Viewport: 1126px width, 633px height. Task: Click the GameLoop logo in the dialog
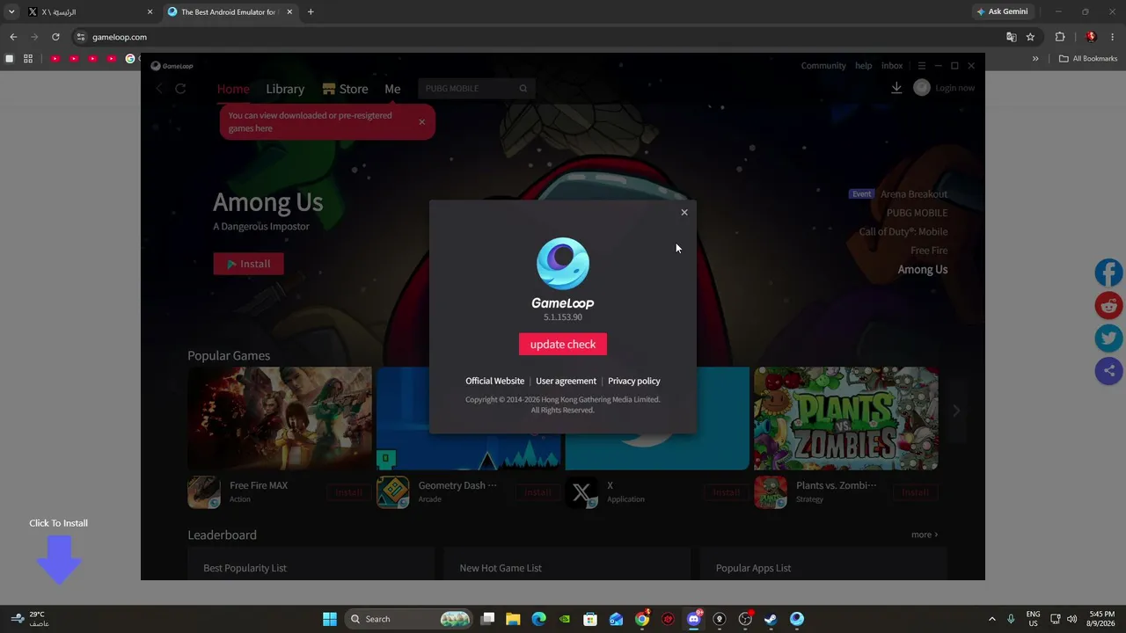tap(563, 263)
